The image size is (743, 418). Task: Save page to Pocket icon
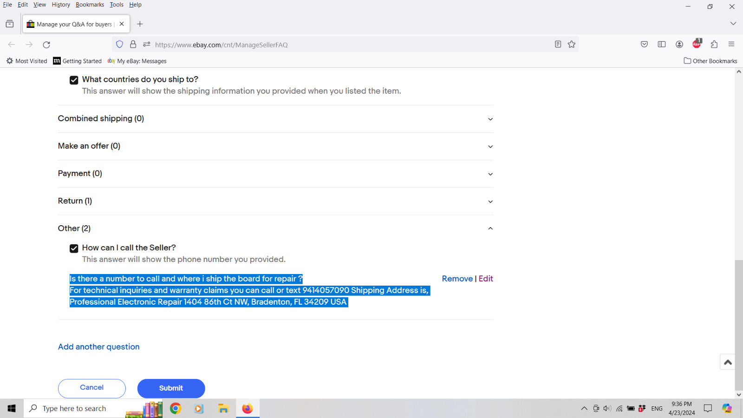(x=645, y=44)
